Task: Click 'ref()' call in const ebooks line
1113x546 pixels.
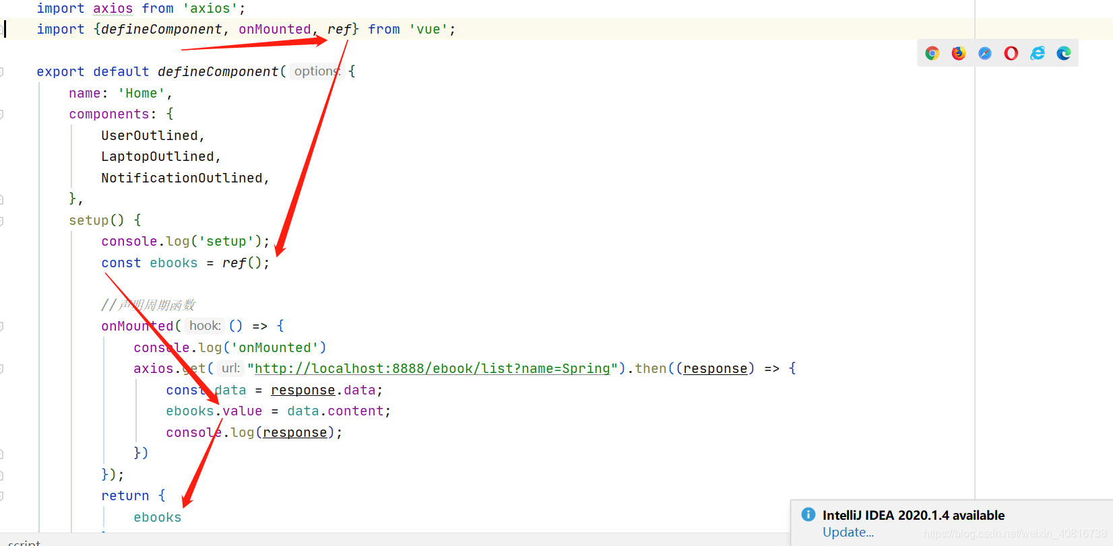Action: 241,263
